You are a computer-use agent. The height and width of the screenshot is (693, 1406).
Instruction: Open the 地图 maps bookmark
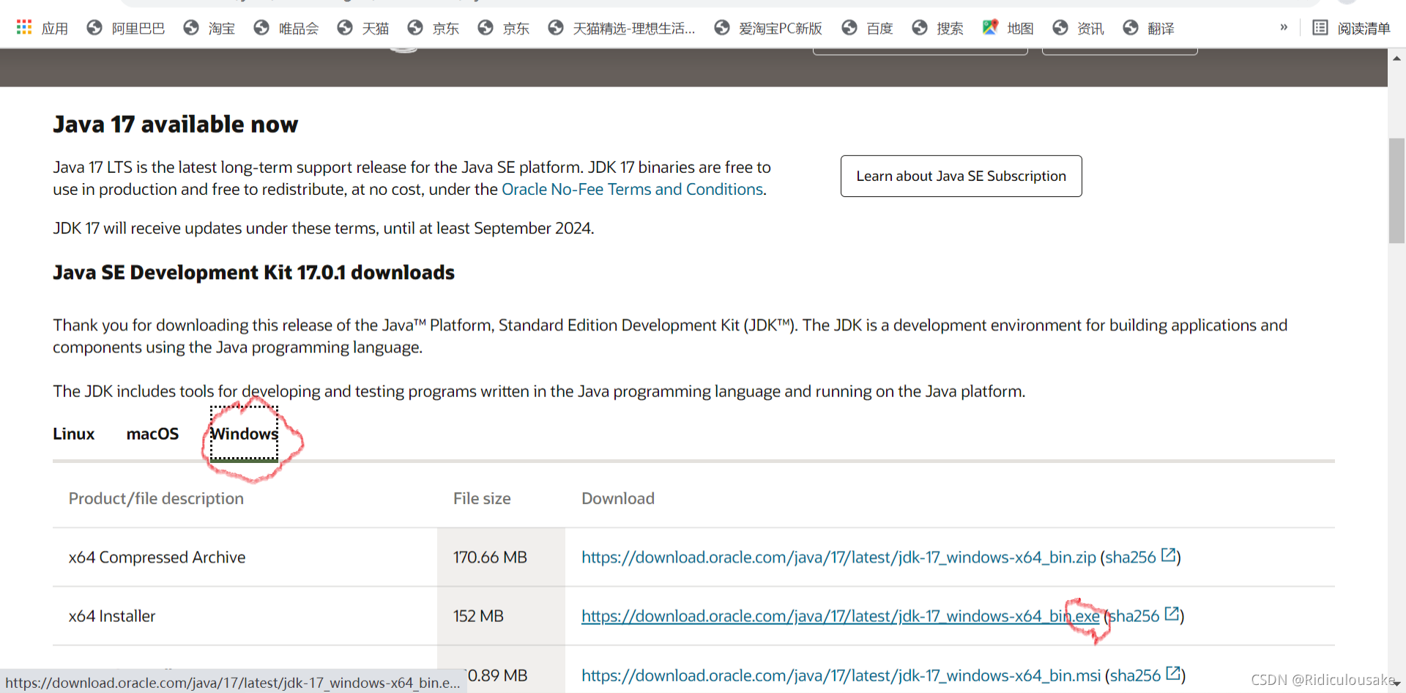1008,28
